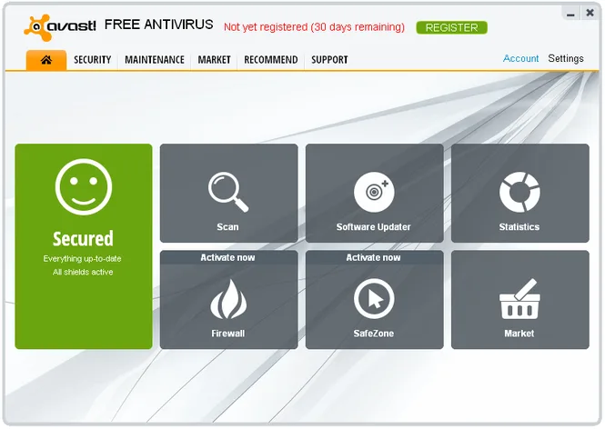Image resolution: width=605 pixels, height=429 pixels.
Task: Click the green REGISTER button
Action: (451, 28)
